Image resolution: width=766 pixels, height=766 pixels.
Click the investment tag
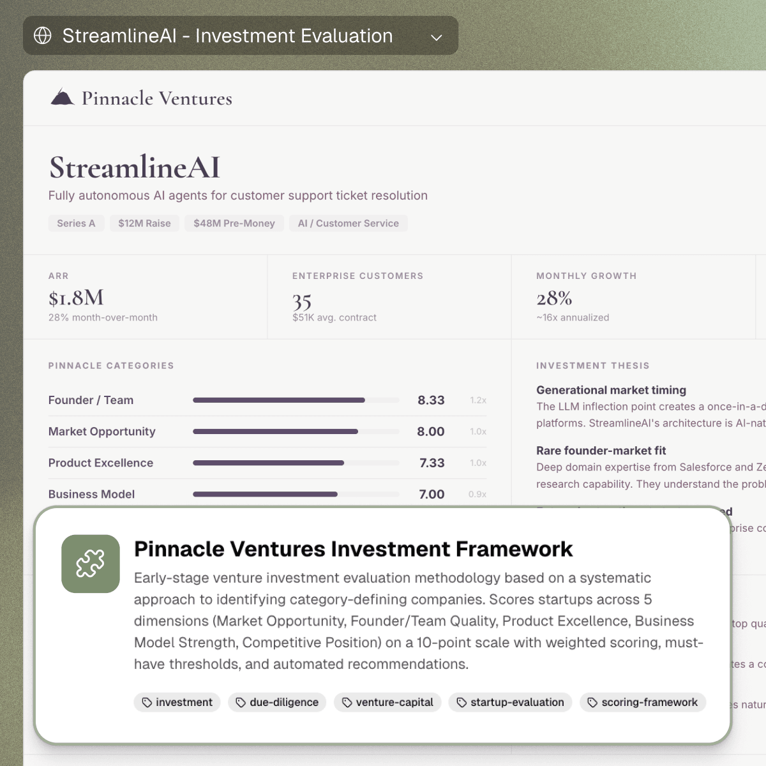pyautogui.click(x=177, y=702)
